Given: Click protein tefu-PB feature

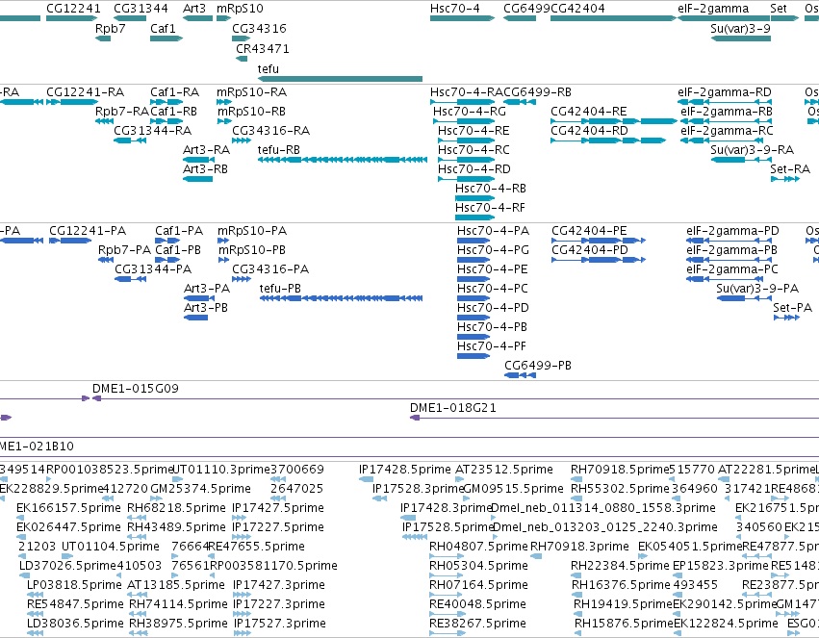Looking at the screenshot, I should [341, 298].
